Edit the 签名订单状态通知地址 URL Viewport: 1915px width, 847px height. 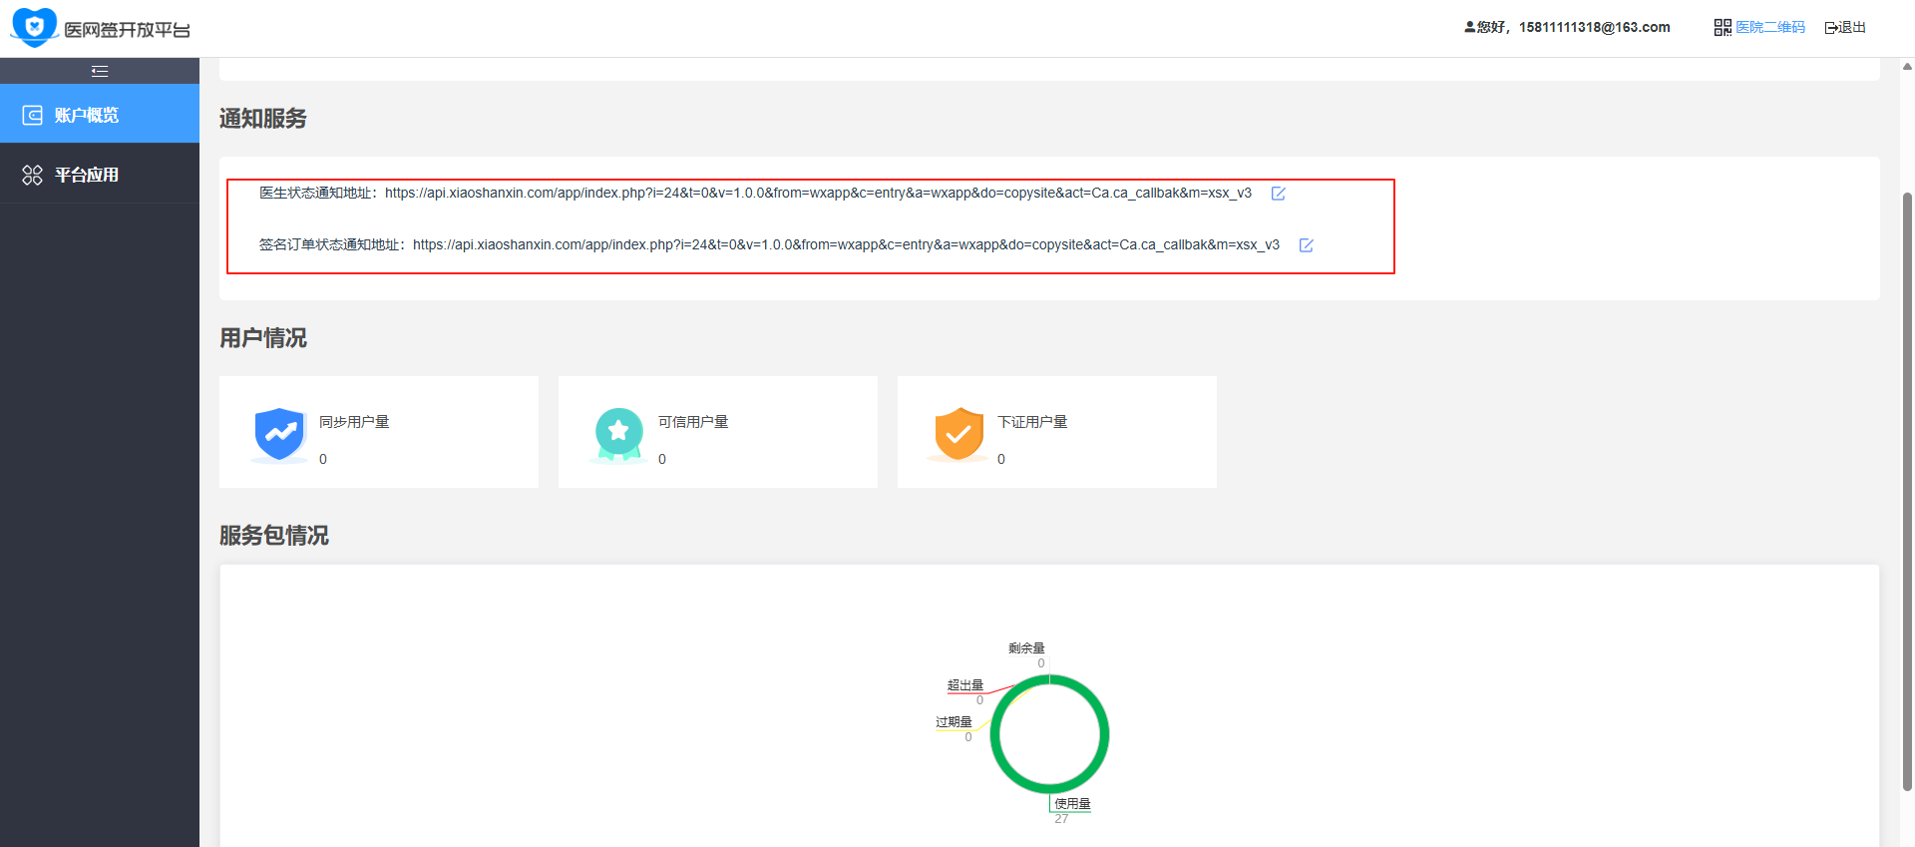pos(1307,245)
